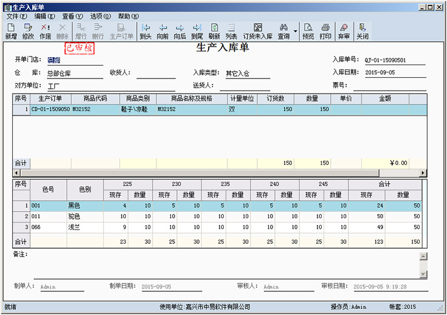Click the 入库类型 field 其它入仓
This screenshot has width=447, height=315.
coord(248,74)
